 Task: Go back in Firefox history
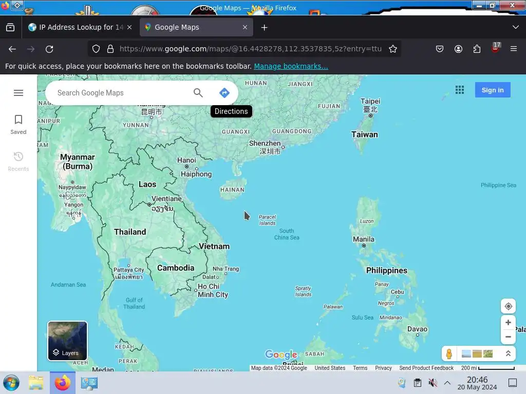pos(12,49)
